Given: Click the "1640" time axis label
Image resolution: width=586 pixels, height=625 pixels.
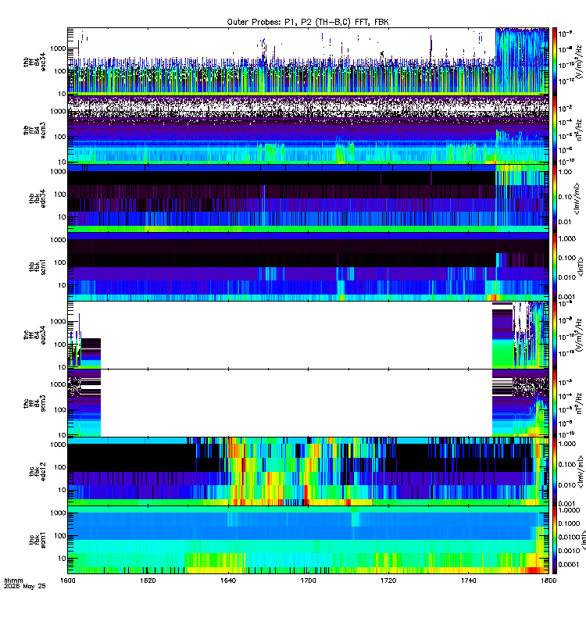Looking at the screenshot, I should pyautogui.click(x=228, y=580).
